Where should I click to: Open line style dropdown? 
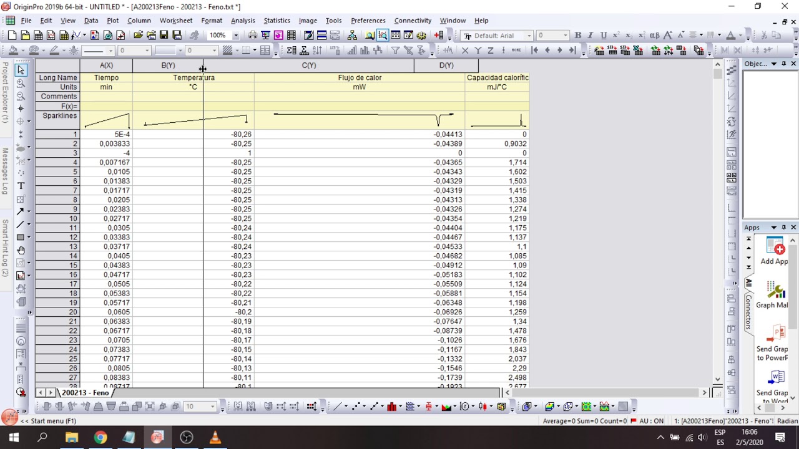tap(110, 50)
